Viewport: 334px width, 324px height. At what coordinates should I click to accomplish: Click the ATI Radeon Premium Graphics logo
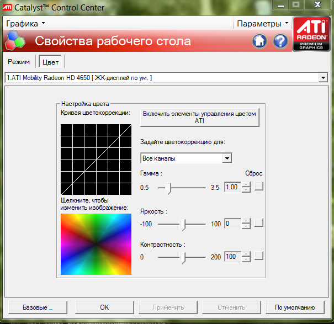[x=311, y=34]
